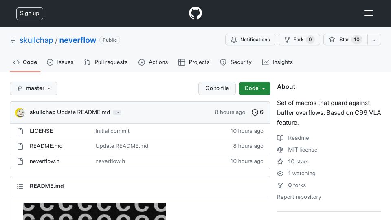391x220 pixels.
Task: Open the Actions tab
Action: tap(153, 62)
